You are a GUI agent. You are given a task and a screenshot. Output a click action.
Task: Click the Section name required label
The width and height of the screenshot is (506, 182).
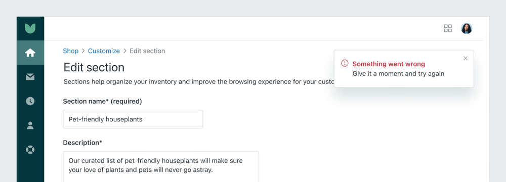click(x=102, y=101)
